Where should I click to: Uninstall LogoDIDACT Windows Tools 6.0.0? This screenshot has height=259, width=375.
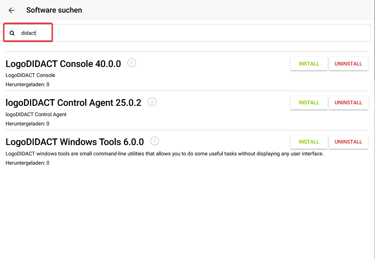coord(348,142)
